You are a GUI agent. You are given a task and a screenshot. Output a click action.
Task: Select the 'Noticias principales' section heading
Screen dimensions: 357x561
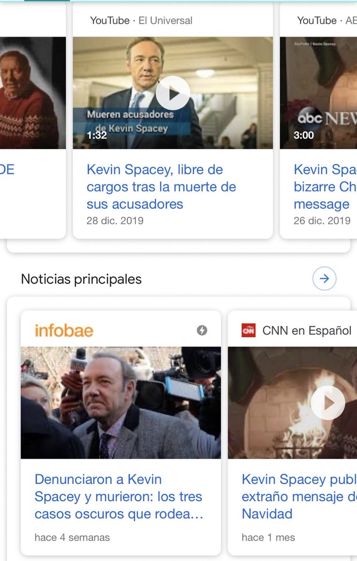pyautogui.click(x=81, y=279)
